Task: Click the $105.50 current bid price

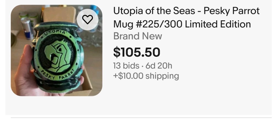Action: [137, 52]
